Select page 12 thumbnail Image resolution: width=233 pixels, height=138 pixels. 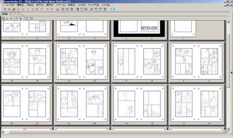pyautogui.click(x=95, y=61)
